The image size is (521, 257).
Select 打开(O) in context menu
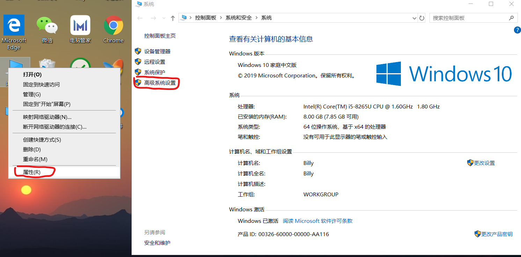[x=64, y=75]
